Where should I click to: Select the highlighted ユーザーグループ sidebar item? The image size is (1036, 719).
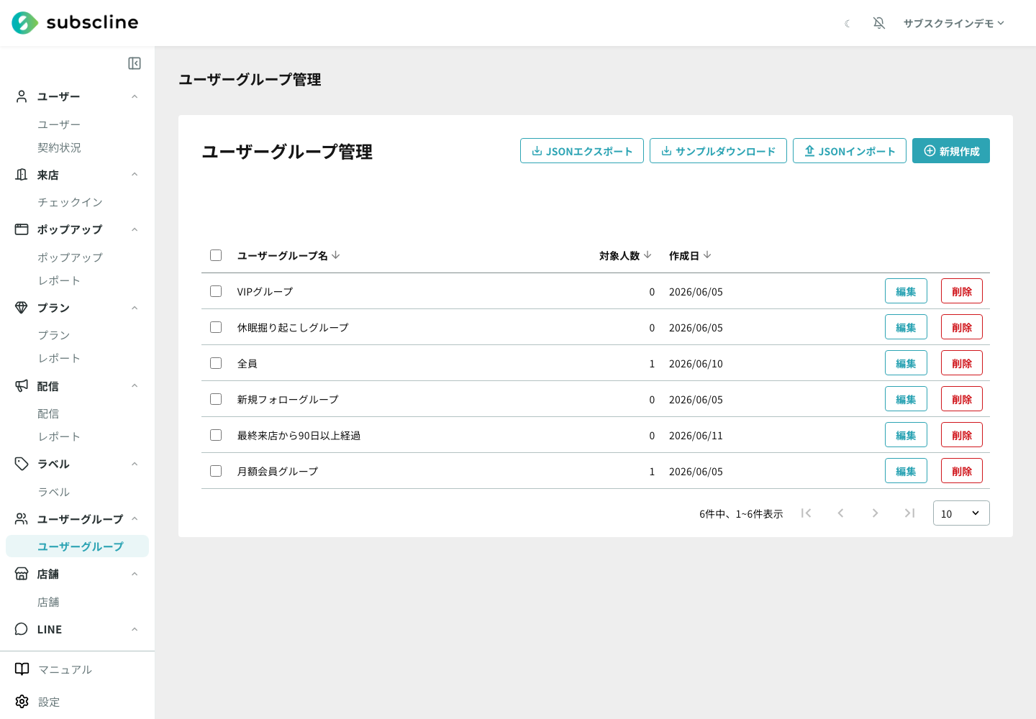[77, 546]
